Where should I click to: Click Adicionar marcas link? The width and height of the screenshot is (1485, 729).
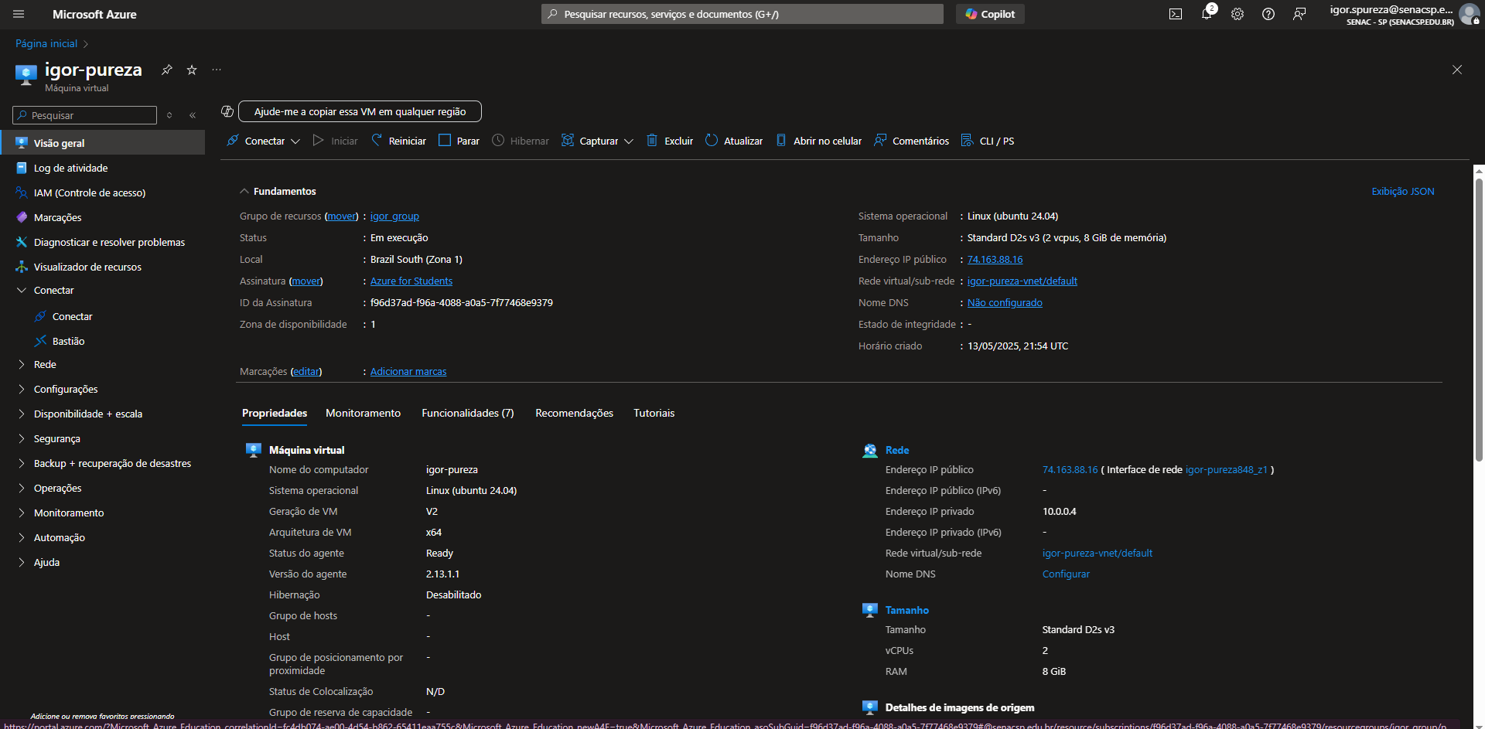pos(408,371)
